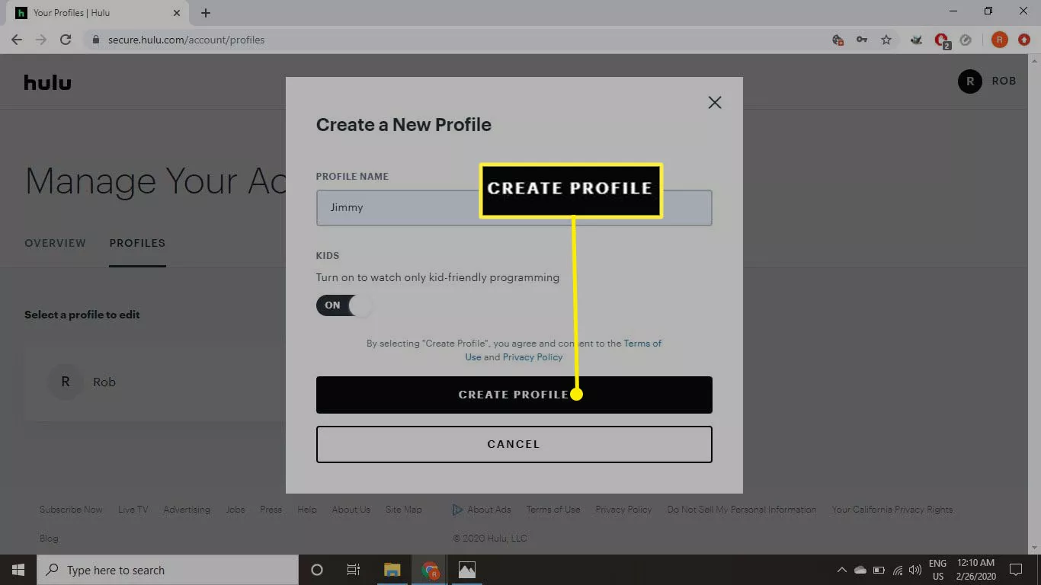Open a new browser tab

tap(206, 13)
